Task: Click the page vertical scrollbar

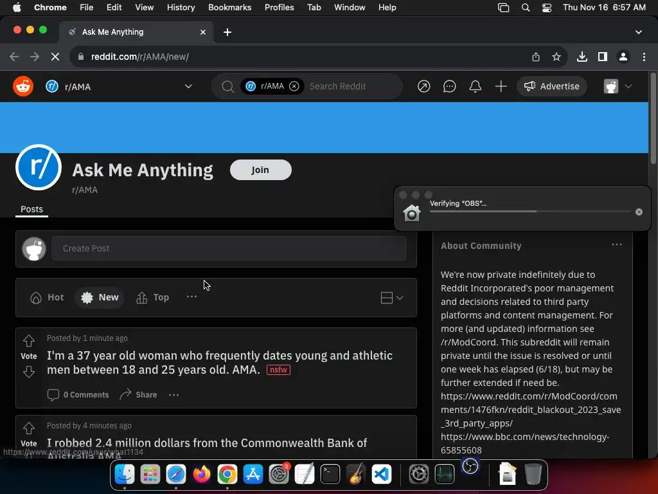Action: point(653,119)
